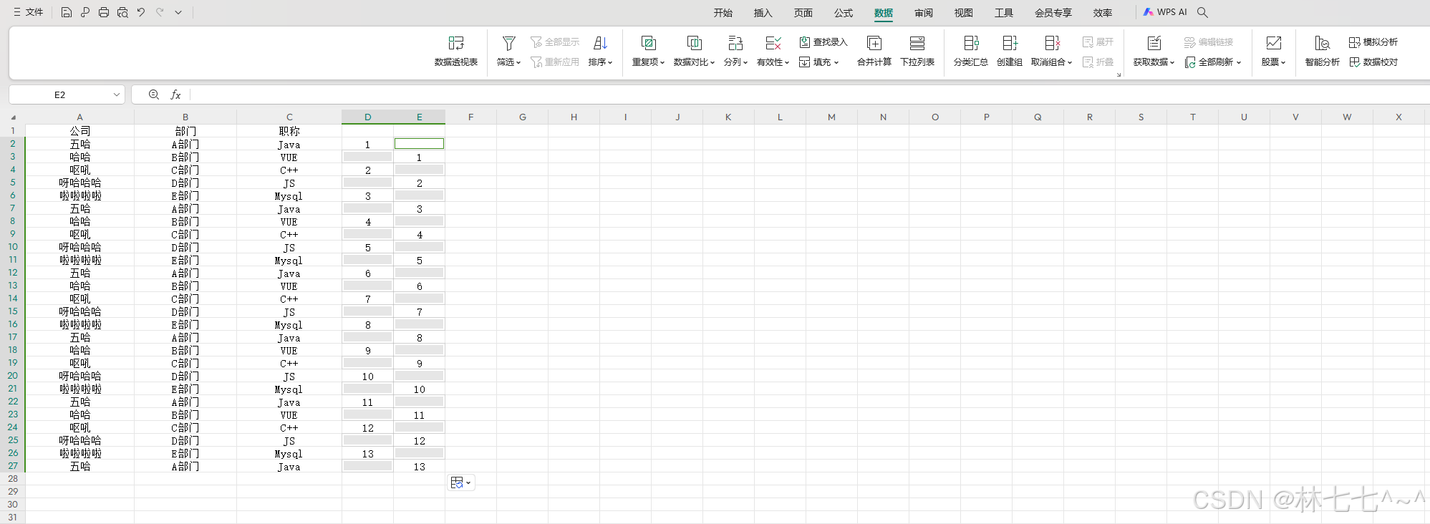Switch to the 视图 tab
This screenshot has height=524, width=1430.
pyautogui.click(x=964, y=13)
